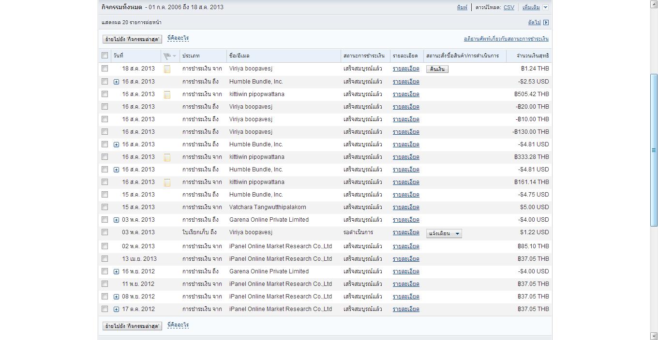Click the amount -฿130.00 THB

pyautogui.click(x=531, y=132)
